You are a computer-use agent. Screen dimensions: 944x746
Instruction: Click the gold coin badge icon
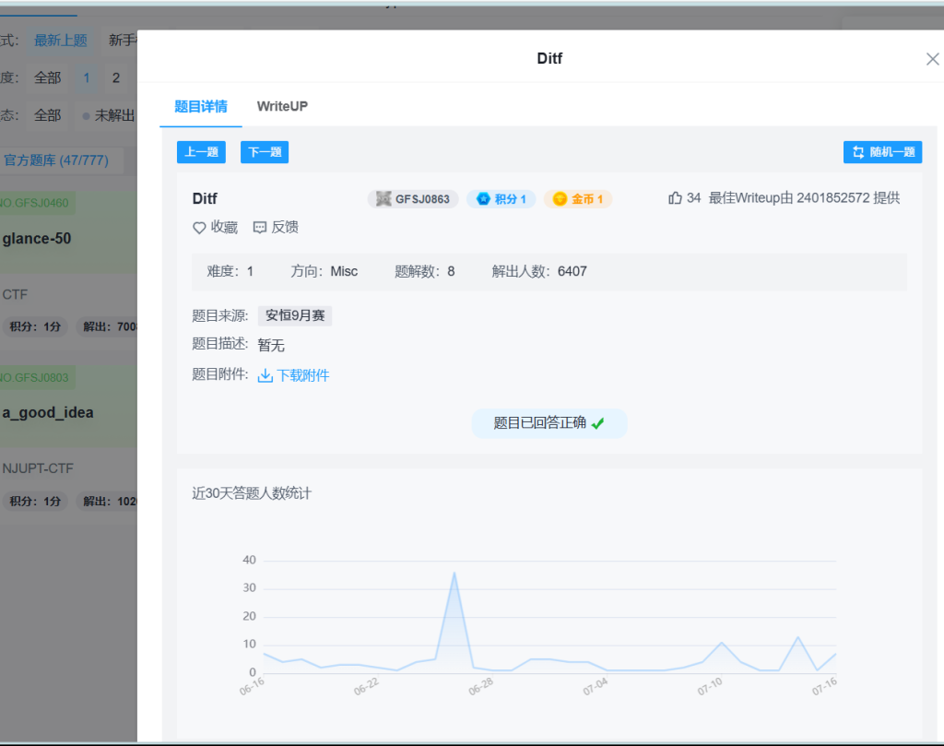coord(560,199)
